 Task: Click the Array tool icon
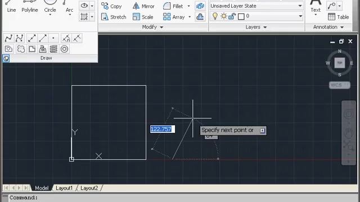coord(167,17)
